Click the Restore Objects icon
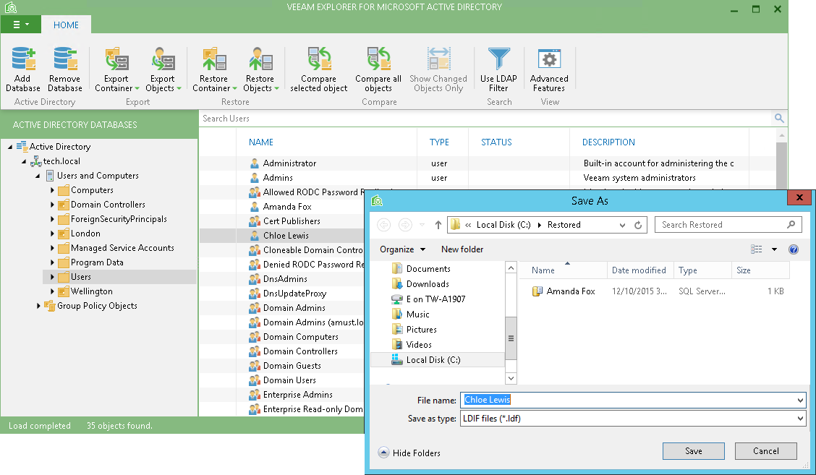 260,59
